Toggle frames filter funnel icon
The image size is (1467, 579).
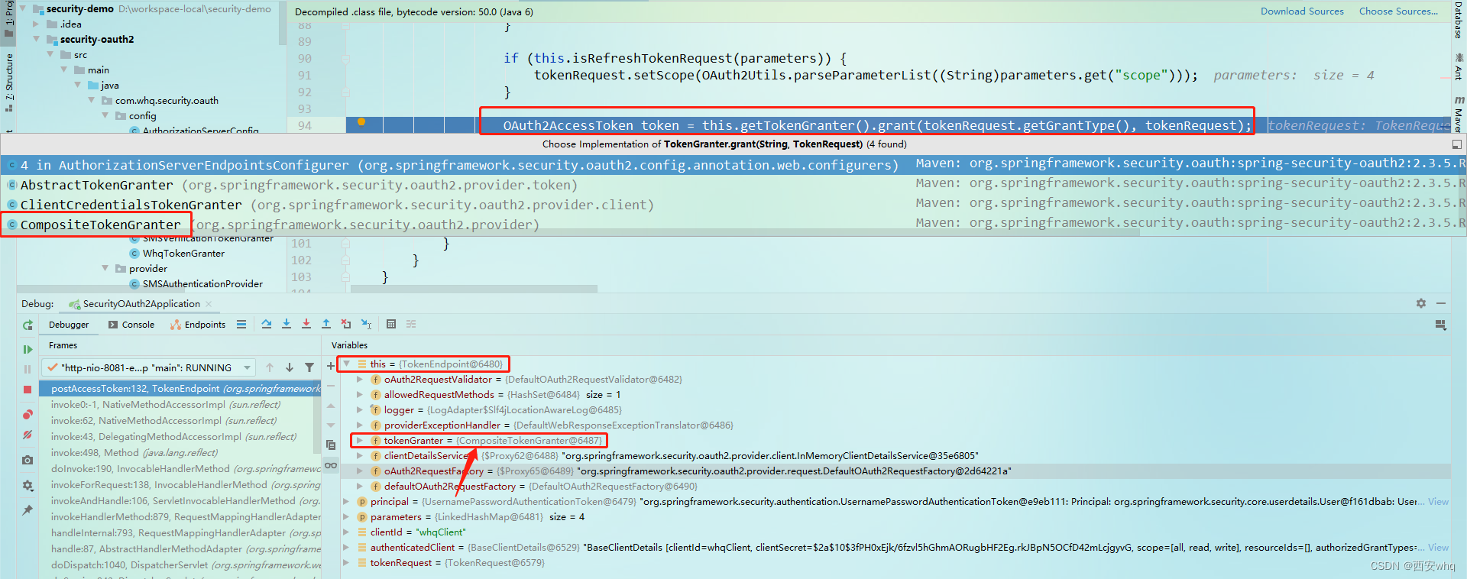tap(309, 368)
